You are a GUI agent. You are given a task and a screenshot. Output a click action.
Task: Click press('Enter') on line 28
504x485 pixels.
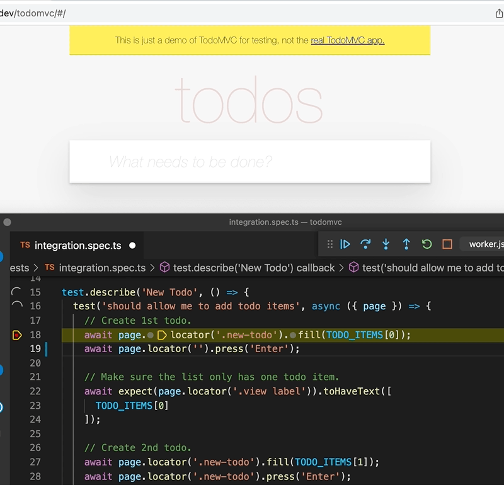pos(306,476)
